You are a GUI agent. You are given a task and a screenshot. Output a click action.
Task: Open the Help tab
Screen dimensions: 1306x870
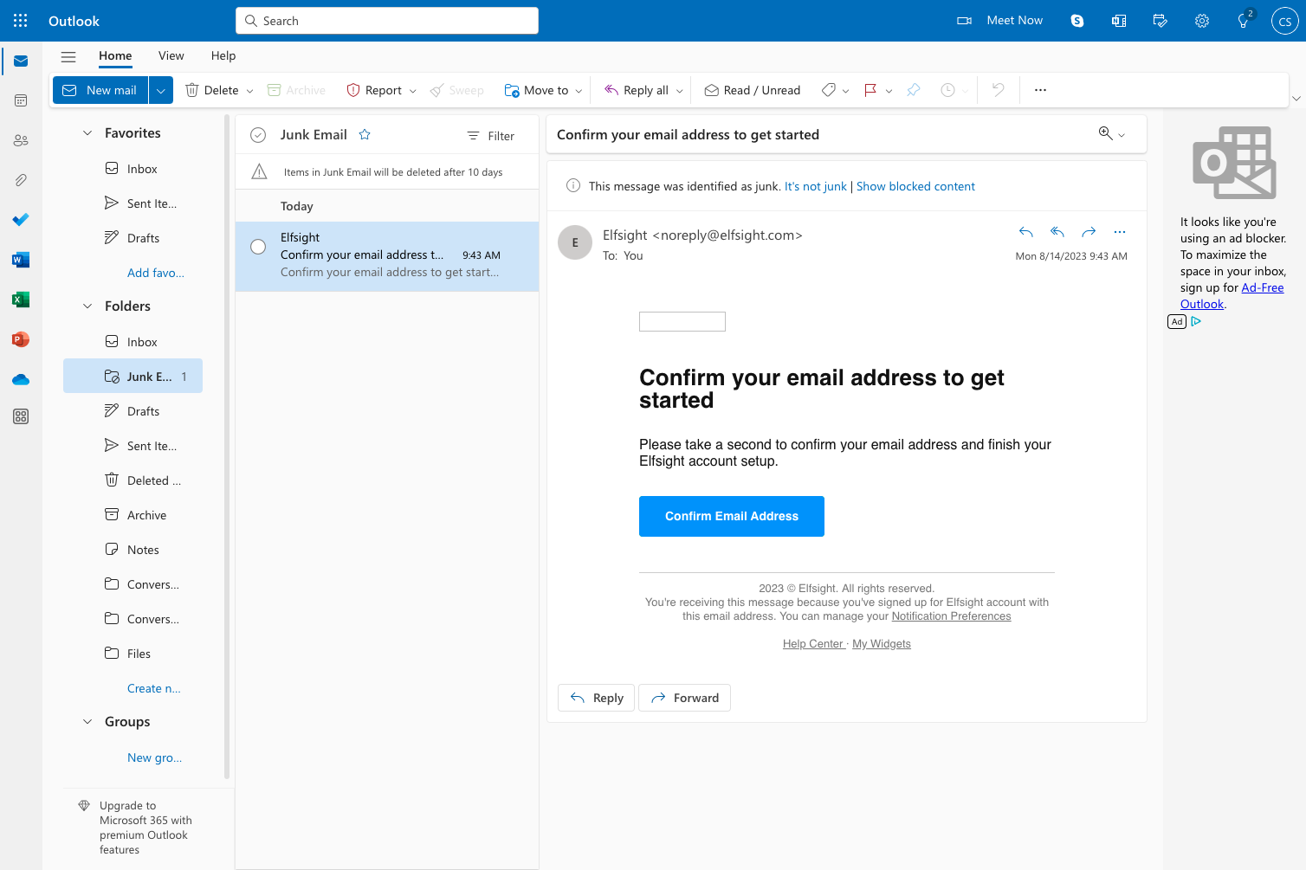(x=223, y=55)
